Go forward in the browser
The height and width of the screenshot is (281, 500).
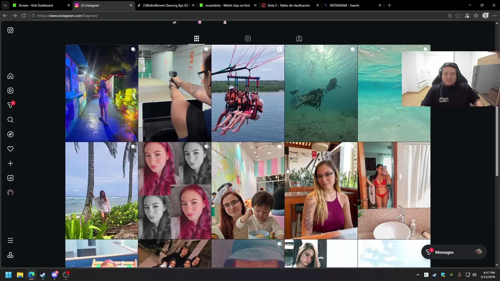[14, 16]
